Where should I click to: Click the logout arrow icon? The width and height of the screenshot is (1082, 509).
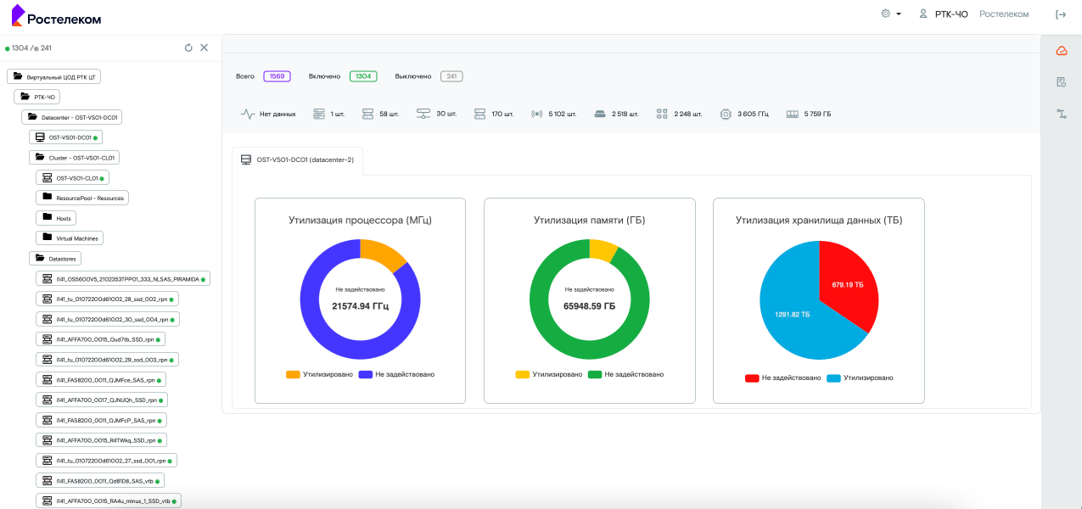1061,14
